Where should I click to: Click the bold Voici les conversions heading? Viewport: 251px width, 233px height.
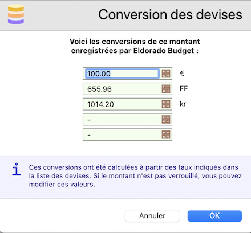click(x=135, y=46)
